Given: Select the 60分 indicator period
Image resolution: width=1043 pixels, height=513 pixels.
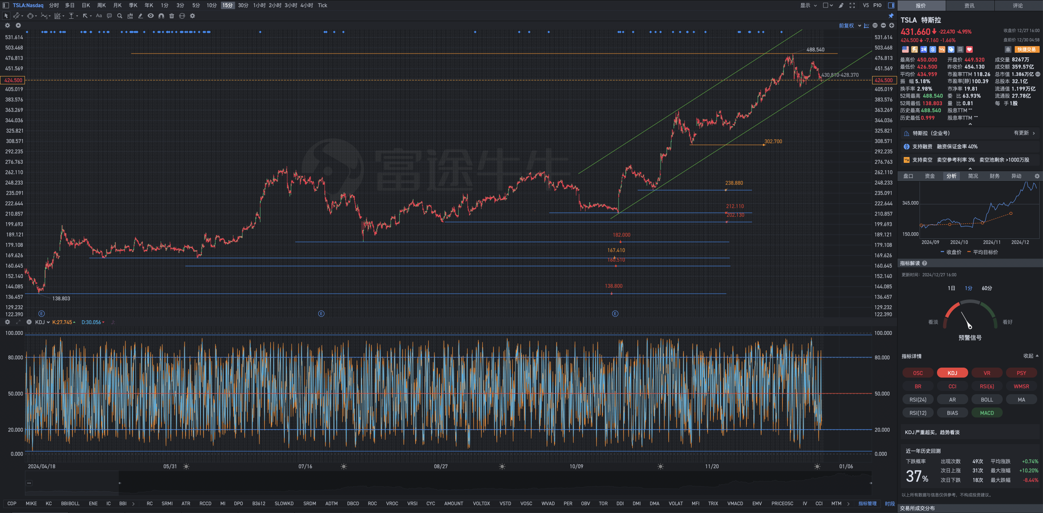Looking at the screenshot, I should click(987, 288).
